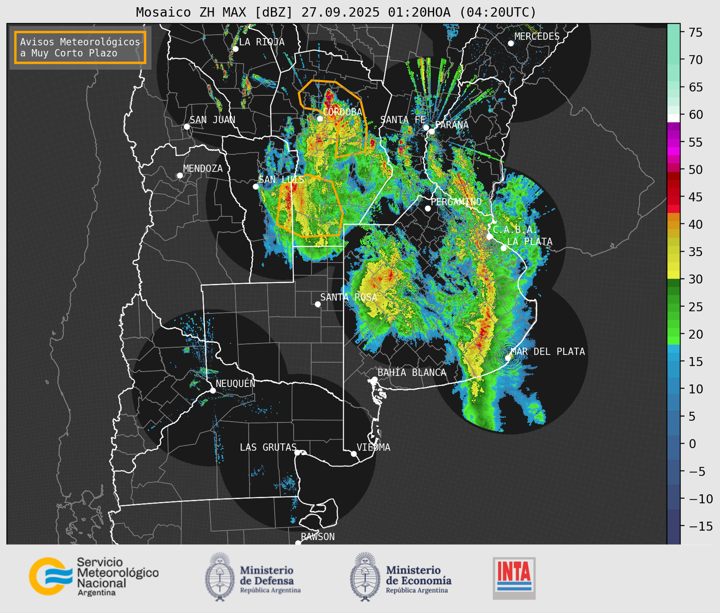
Task: Select the San Luis city marker dot
Action: [x=256, y=186]
